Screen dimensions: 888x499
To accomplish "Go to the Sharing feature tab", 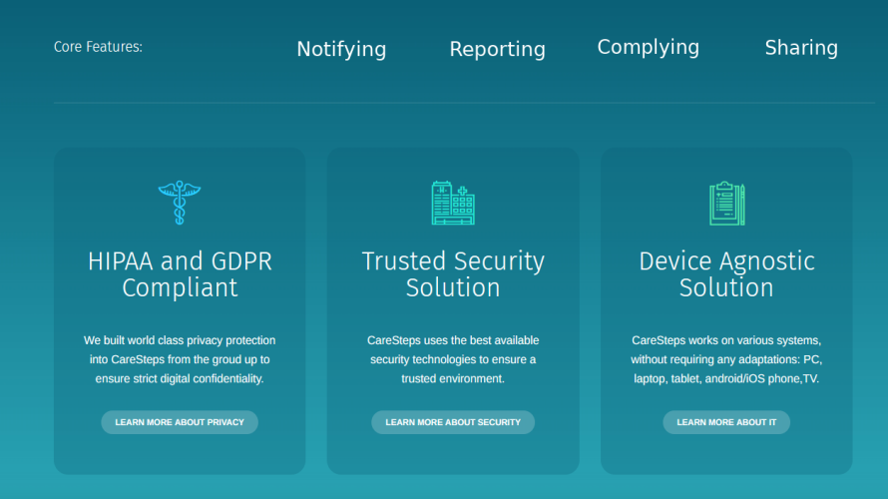I will (801, 48).
